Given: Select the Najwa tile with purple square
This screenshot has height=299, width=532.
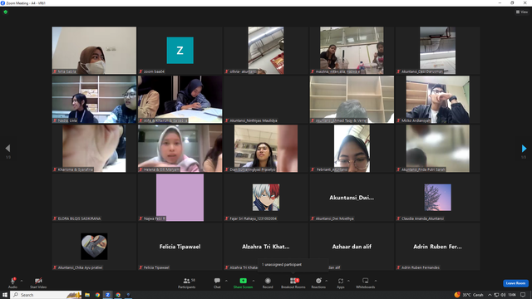Looking at the screenshot, I should tap(180, 198).
